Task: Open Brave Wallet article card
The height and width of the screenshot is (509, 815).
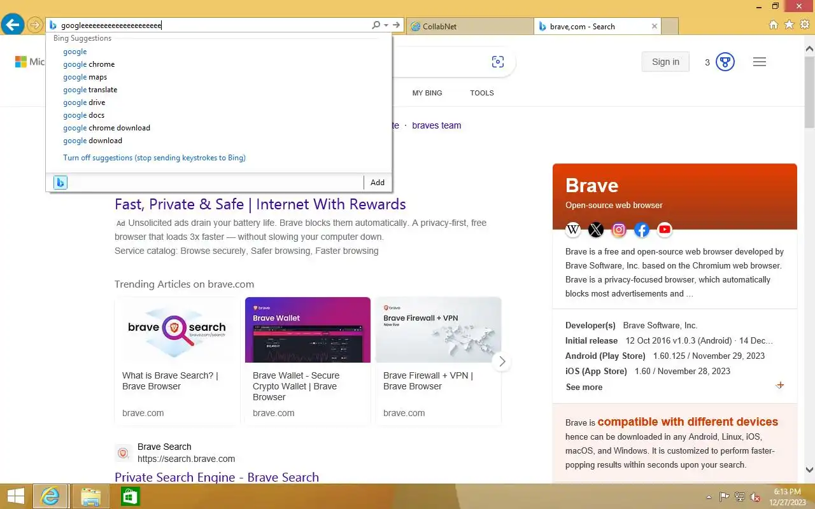Action: click(308, 361)
